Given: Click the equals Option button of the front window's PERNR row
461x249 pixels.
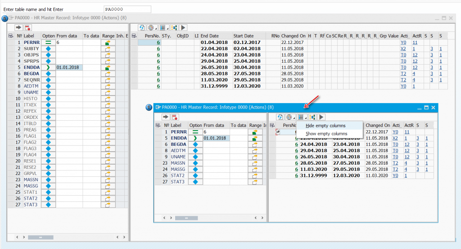Looking at the screenshot, I should pyautogui.click(x=195, y=132).
